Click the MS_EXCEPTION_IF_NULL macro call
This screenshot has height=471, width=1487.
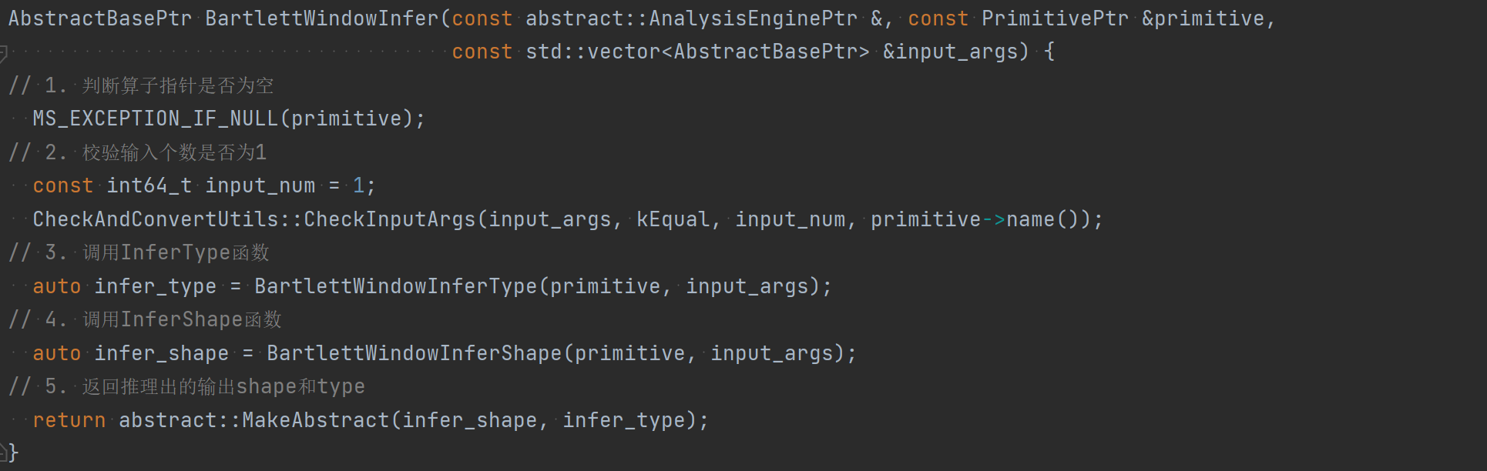(x=155, y=119)
